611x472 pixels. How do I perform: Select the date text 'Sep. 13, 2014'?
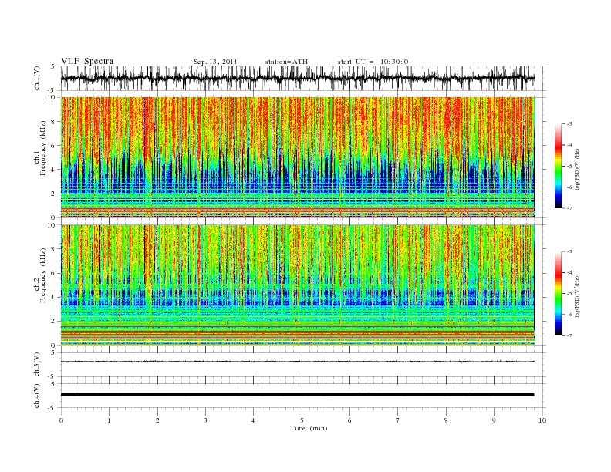215,62
